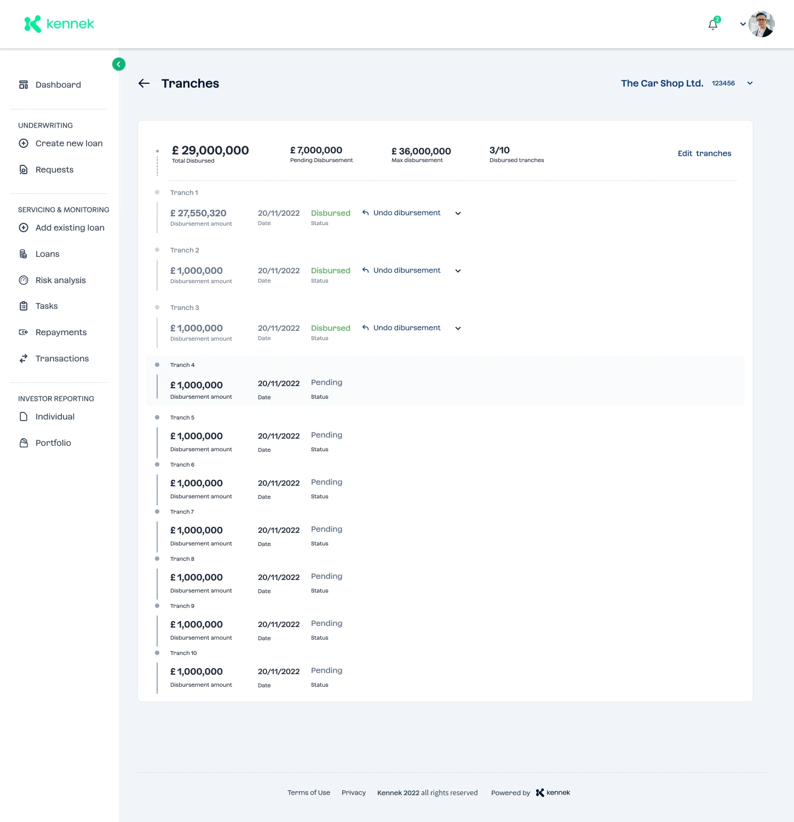Image resolution: width=794 pixels, height=822 pixels.
Task: Expand Tranch 1 details chevron
Action: point(458,214)
